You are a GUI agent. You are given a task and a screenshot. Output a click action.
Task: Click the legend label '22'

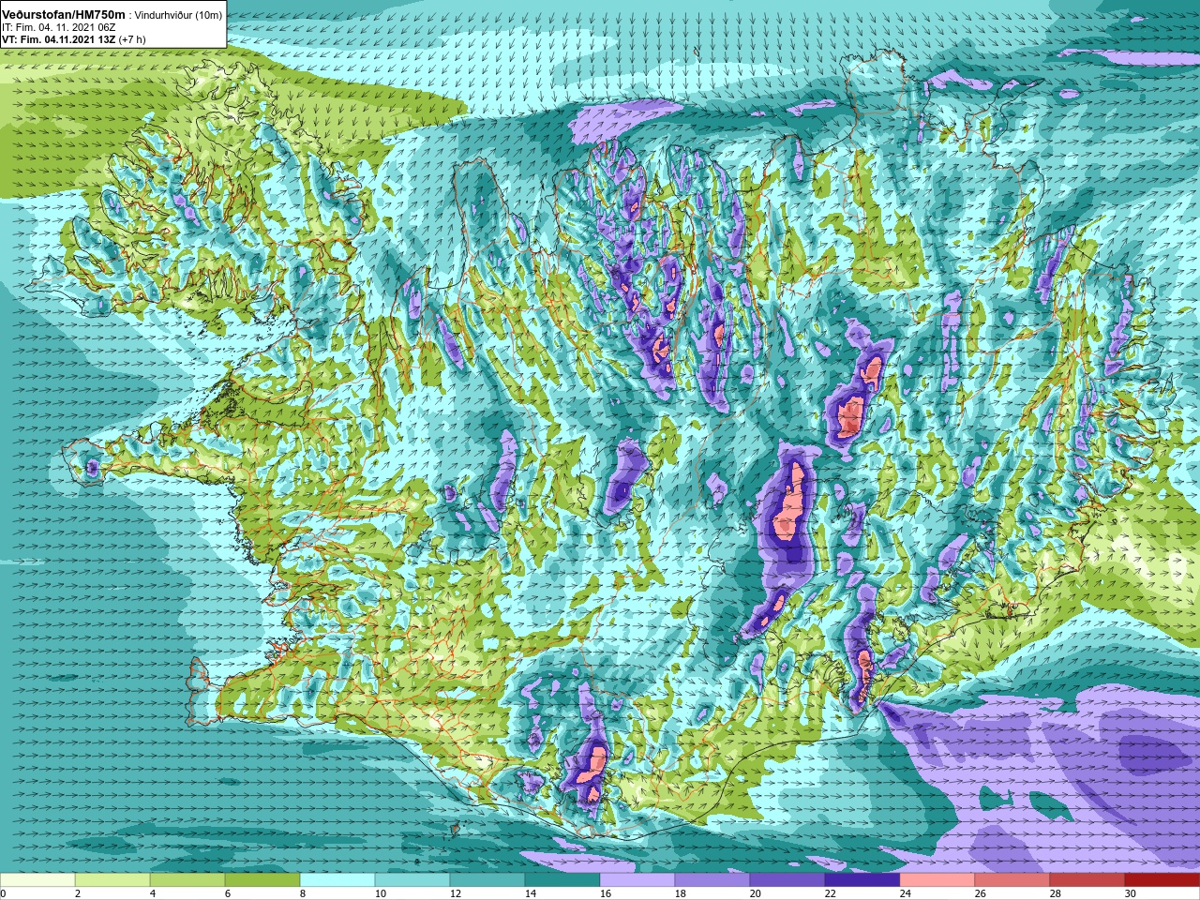tap(831, 893)
